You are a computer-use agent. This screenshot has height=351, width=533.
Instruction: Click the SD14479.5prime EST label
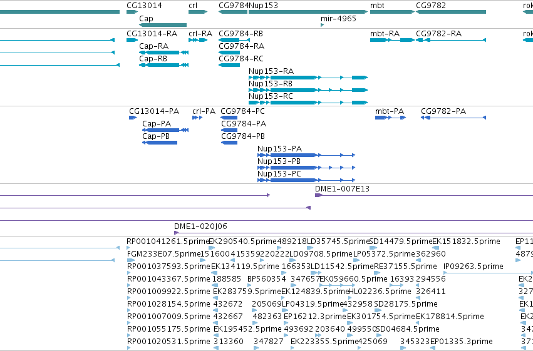(x=401, y=242)
